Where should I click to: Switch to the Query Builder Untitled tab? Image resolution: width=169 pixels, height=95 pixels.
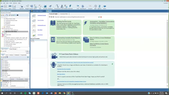(38, 11)
